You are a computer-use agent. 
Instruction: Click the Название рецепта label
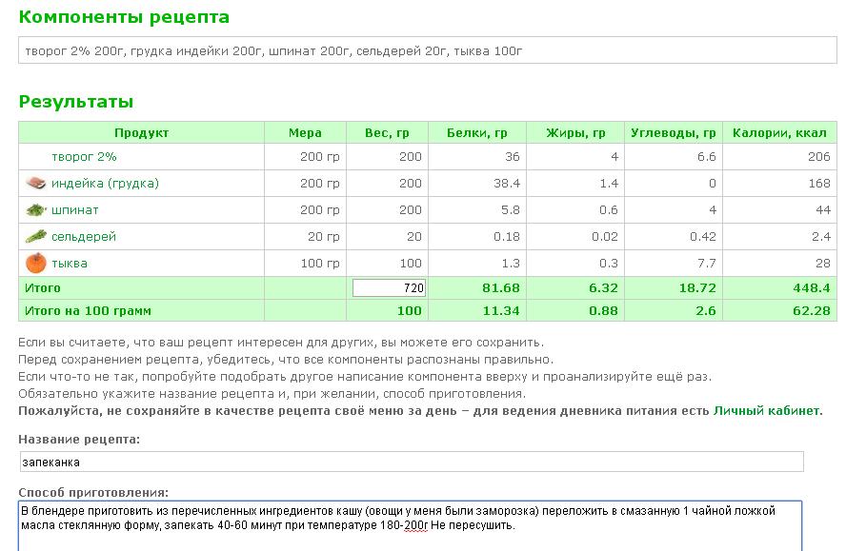click(x=79, y=440)
